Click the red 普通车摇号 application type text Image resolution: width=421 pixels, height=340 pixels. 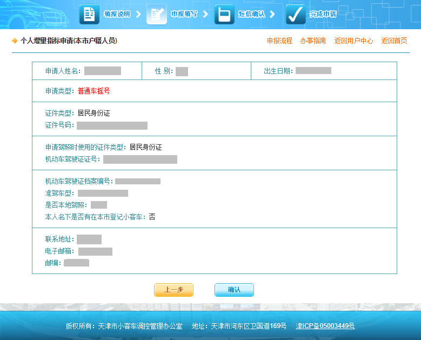coord(94,91)
